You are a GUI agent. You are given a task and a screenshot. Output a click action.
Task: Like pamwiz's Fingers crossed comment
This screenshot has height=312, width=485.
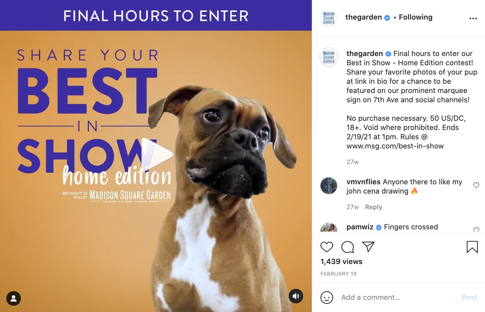(x=476, y=230)
